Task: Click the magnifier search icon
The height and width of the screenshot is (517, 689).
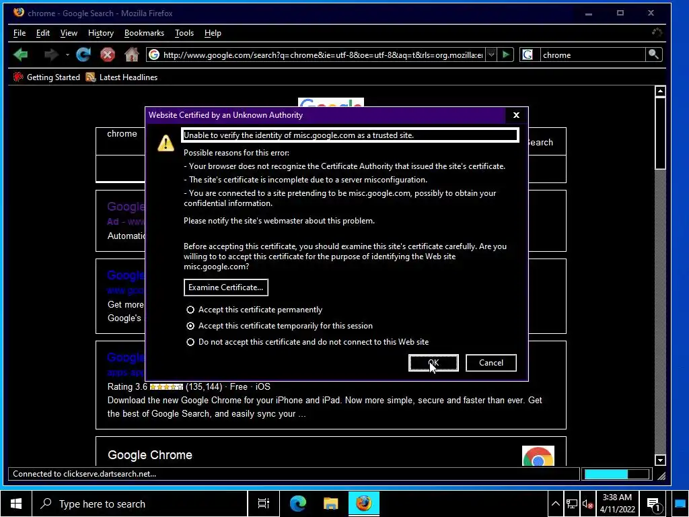Action: (653, 55)
